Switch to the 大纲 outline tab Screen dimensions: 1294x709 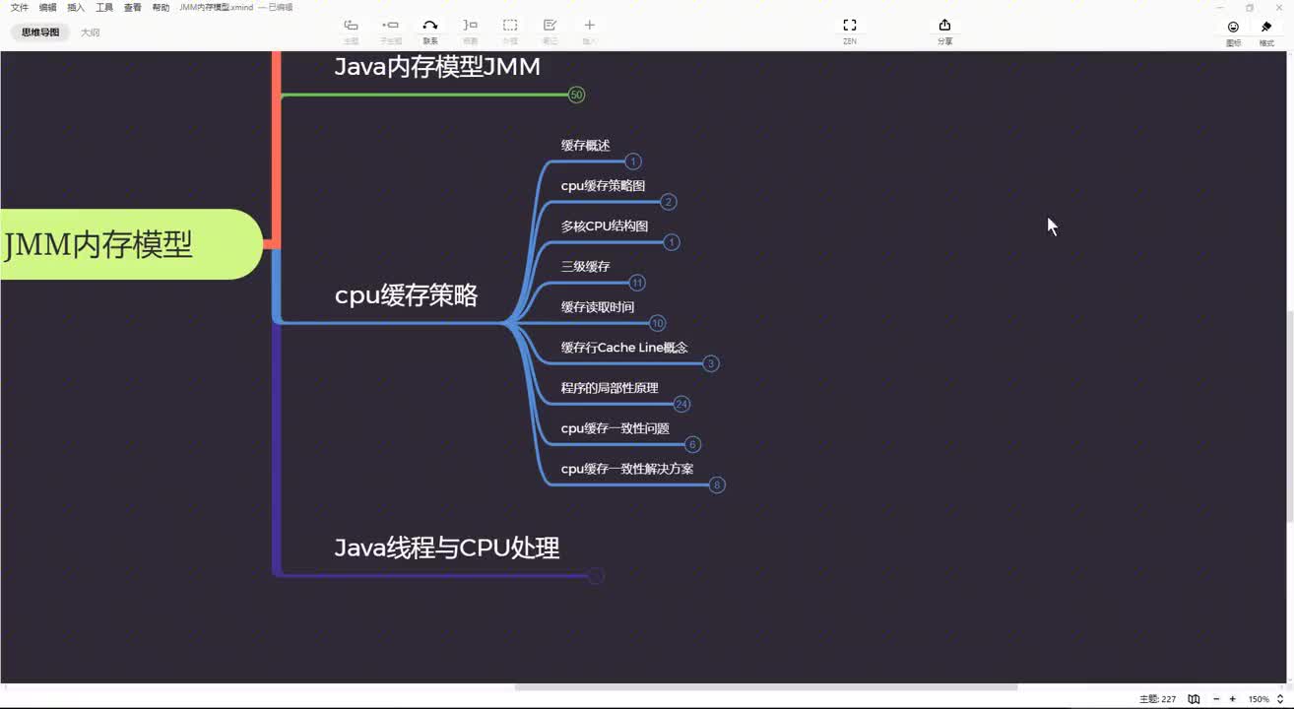click(x=90, y=32)
